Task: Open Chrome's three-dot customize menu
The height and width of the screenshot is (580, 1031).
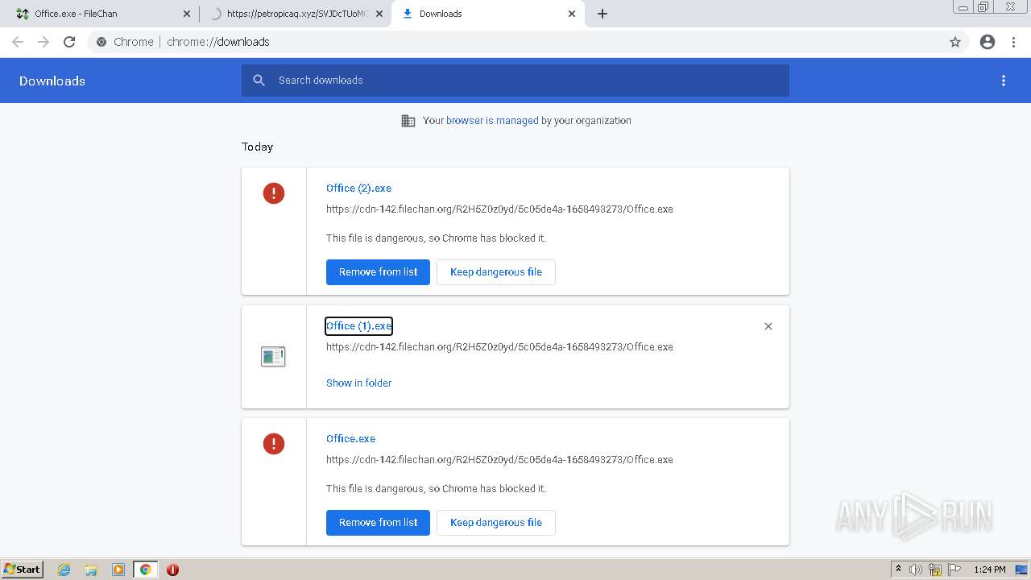Action: 1014,42
